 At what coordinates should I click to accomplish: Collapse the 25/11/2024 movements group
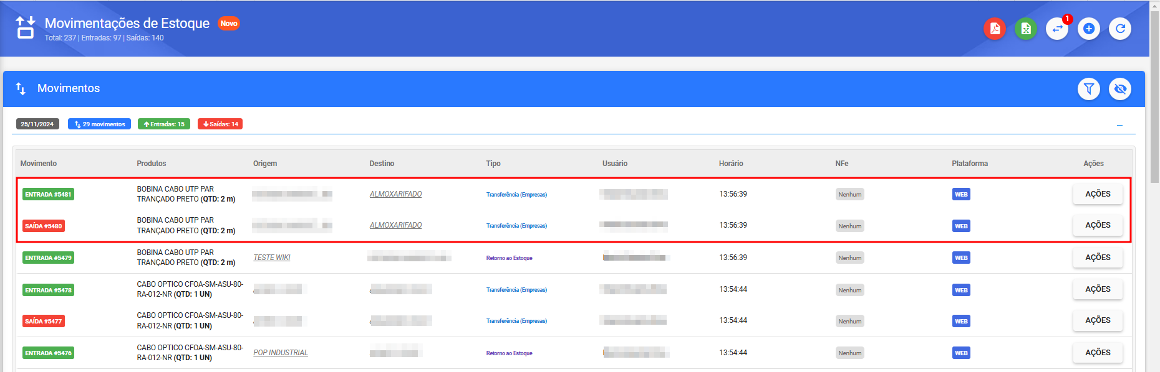click(x=1119, y=125)
